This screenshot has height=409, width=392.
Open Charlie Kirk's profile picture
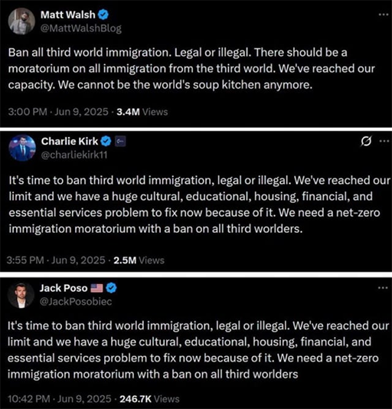(x=22, y=148)
